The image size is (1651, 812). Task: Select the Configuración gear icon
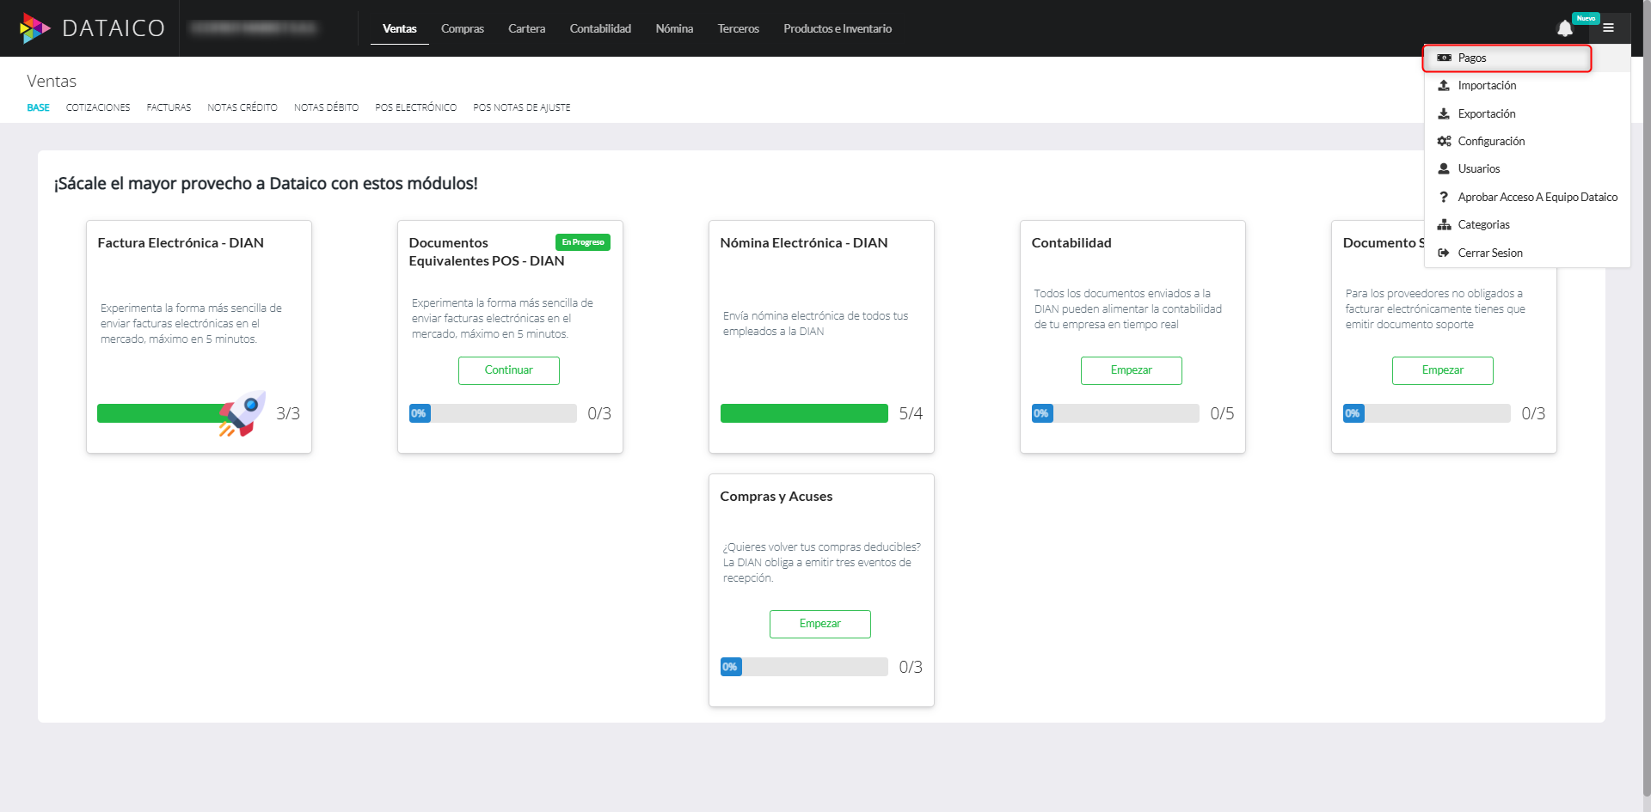tap(1444, 141)
